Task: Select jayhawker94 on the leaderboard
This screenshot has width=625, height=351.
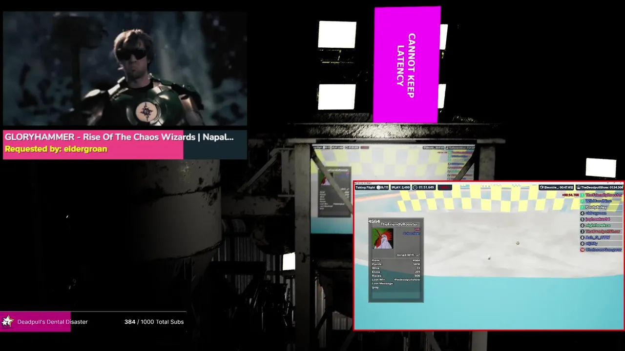Action: coord(598,219)
